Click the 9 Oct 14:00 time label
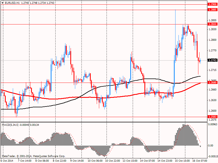Image resolution: width=218 pixels, height=163 pixels. tap(77, 161)
